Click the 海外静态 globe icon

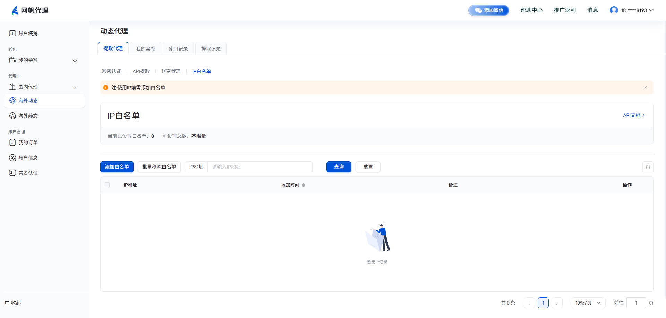[x=12, y=116]
